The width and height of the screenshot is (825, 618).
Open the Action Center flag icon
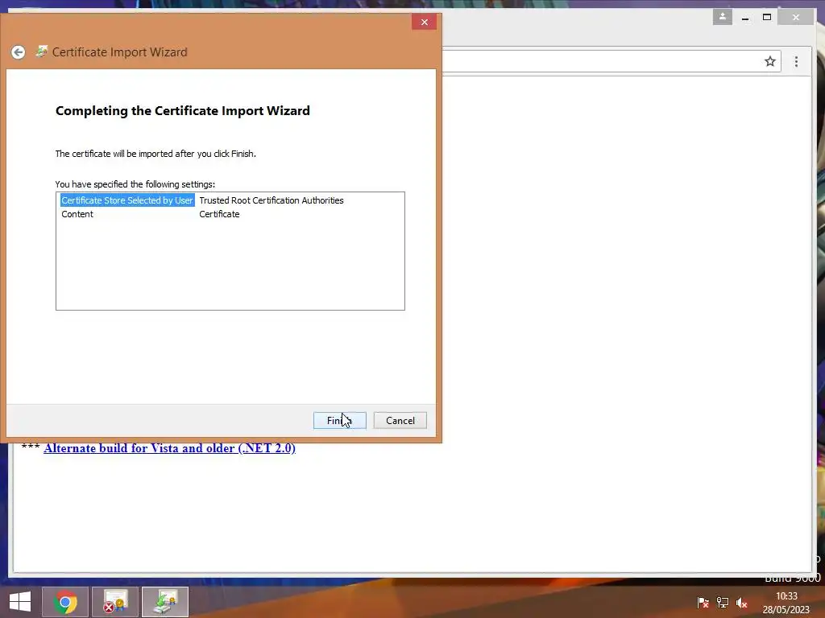click(703, 603)
